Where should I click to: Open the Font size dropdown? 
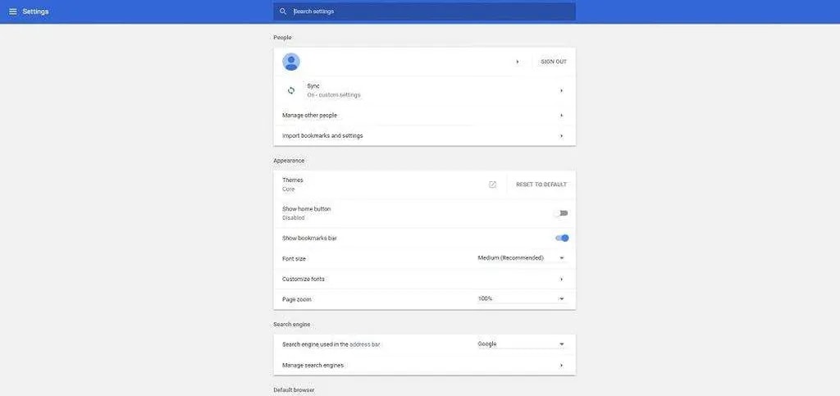522,258
